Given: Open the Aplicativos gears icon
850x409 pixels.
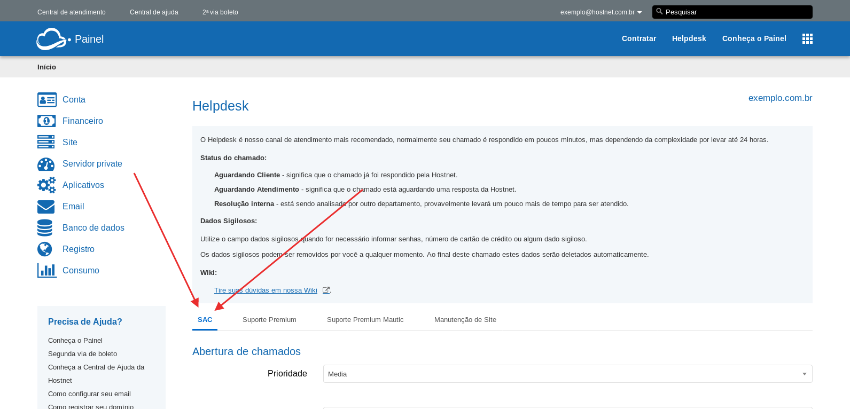Looking at the screenshot, I should pyautogui.click(x=46, y=185).
